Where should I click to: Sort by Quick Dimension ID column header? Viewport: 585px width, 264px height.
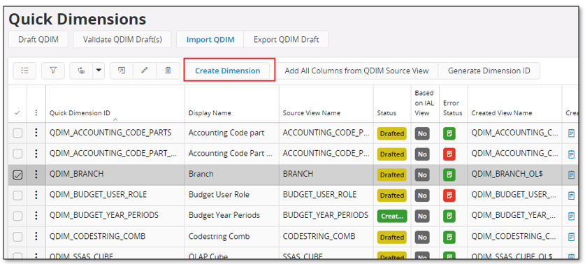pos(80,113)
